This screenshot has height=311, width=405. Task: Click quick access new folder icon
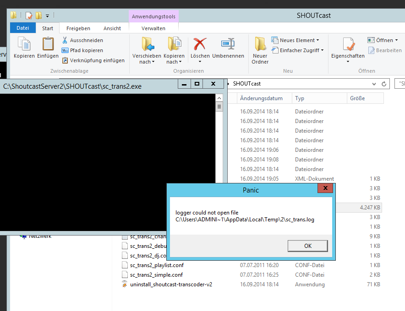tap(39, 16)
